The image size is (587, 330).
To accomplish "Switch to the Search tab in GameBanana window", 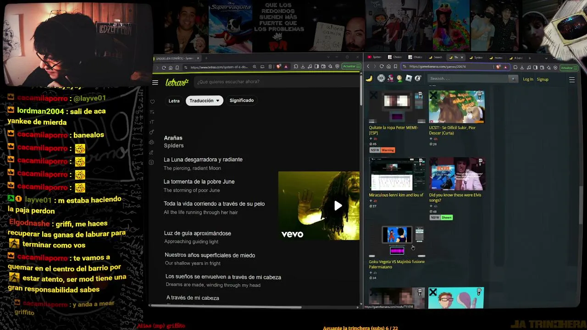I will 436,57.
